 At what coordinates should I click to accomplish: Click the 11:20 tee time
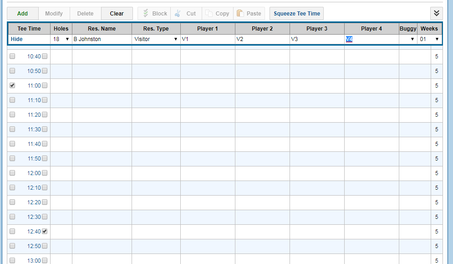(x=34, y=115)
